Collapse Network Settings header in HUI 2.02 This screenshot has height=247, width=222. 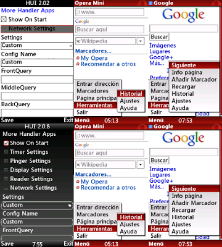tap(37, 29)
